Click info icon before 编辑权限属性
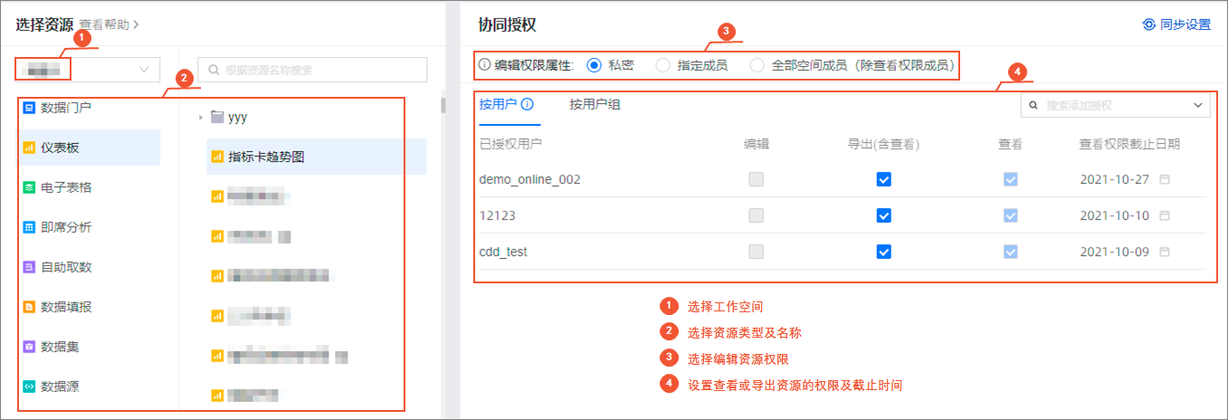The width and height of the screenshot is (1228, 420). (x=484, y=65)
